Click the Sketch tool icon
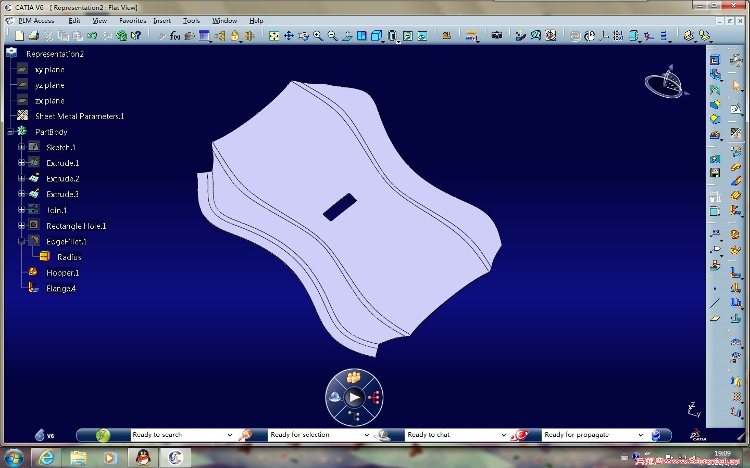 click(x=735, y=109)
